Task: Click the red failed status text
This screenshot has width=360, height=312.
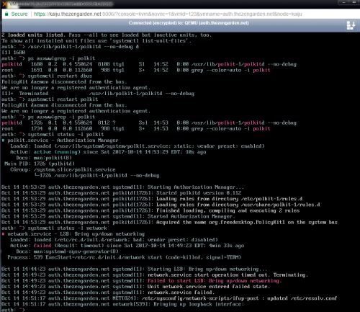Action: point(42,246)
